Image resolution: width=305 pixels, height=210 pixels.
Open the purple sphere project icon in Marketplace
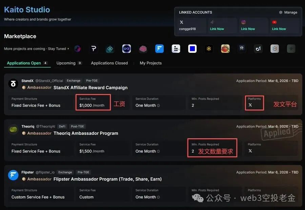pyautogui.click(x=77, y=48)
